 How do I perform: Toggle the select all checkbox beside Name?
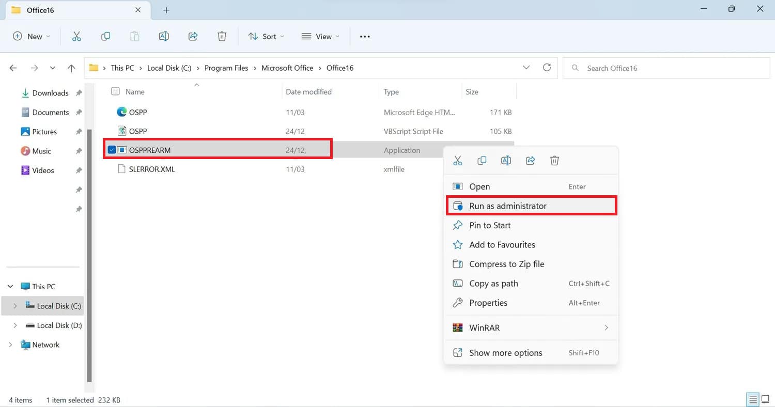point(115,91)
